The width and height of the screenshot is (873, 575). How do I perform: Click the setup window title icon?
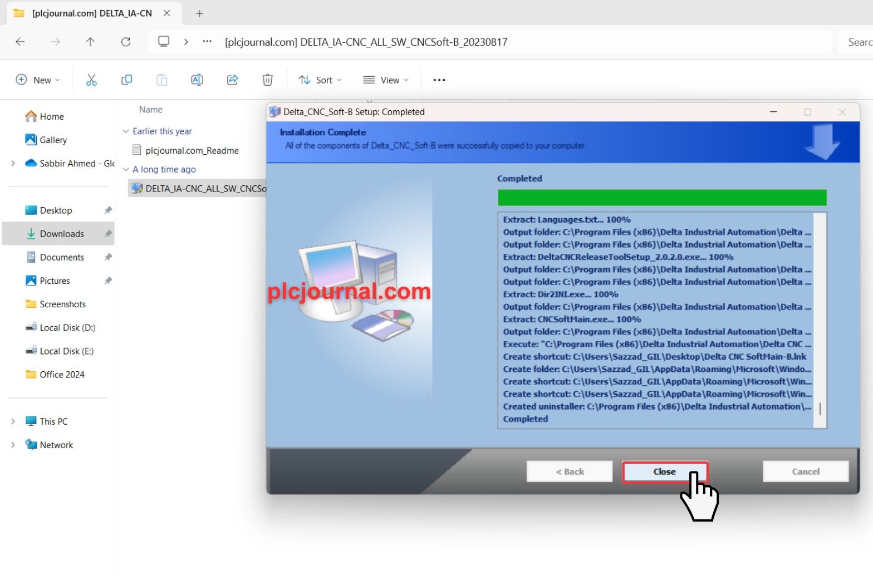(274, 111)
